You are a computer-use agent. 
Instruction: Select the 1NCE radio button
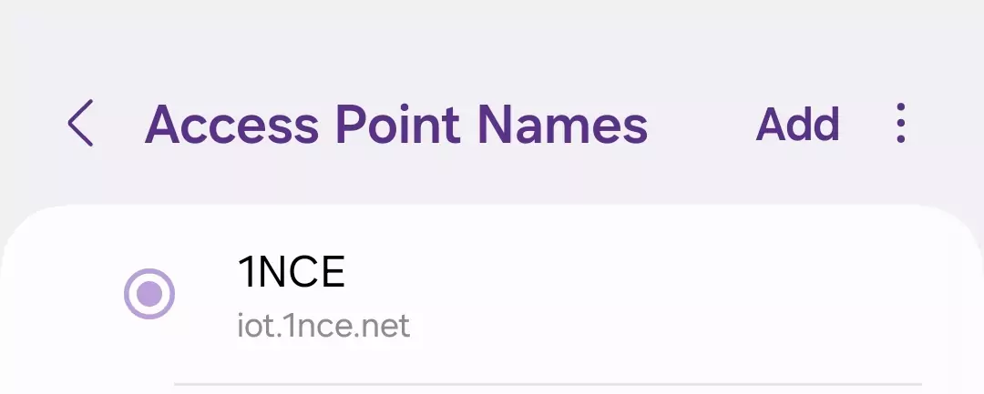(149, 294)
